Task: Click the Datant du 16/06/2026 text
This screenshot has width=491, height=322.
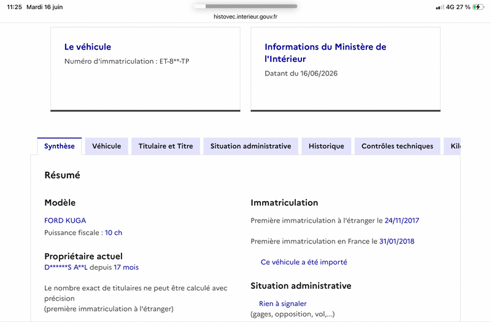Action: (x=301, y=74)
